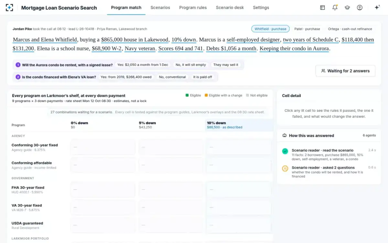388x243 pixels.
Task: Launch the sparkle AI assistant
Action: click(377, 7)
